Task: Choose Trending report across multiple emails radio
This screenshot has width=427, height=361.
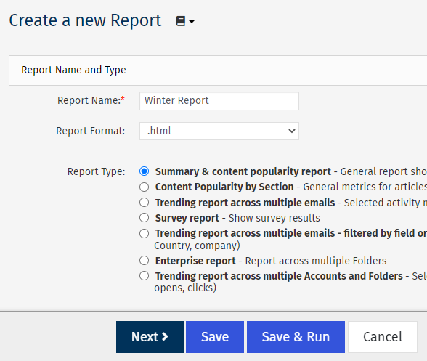Action: point(144,203)
